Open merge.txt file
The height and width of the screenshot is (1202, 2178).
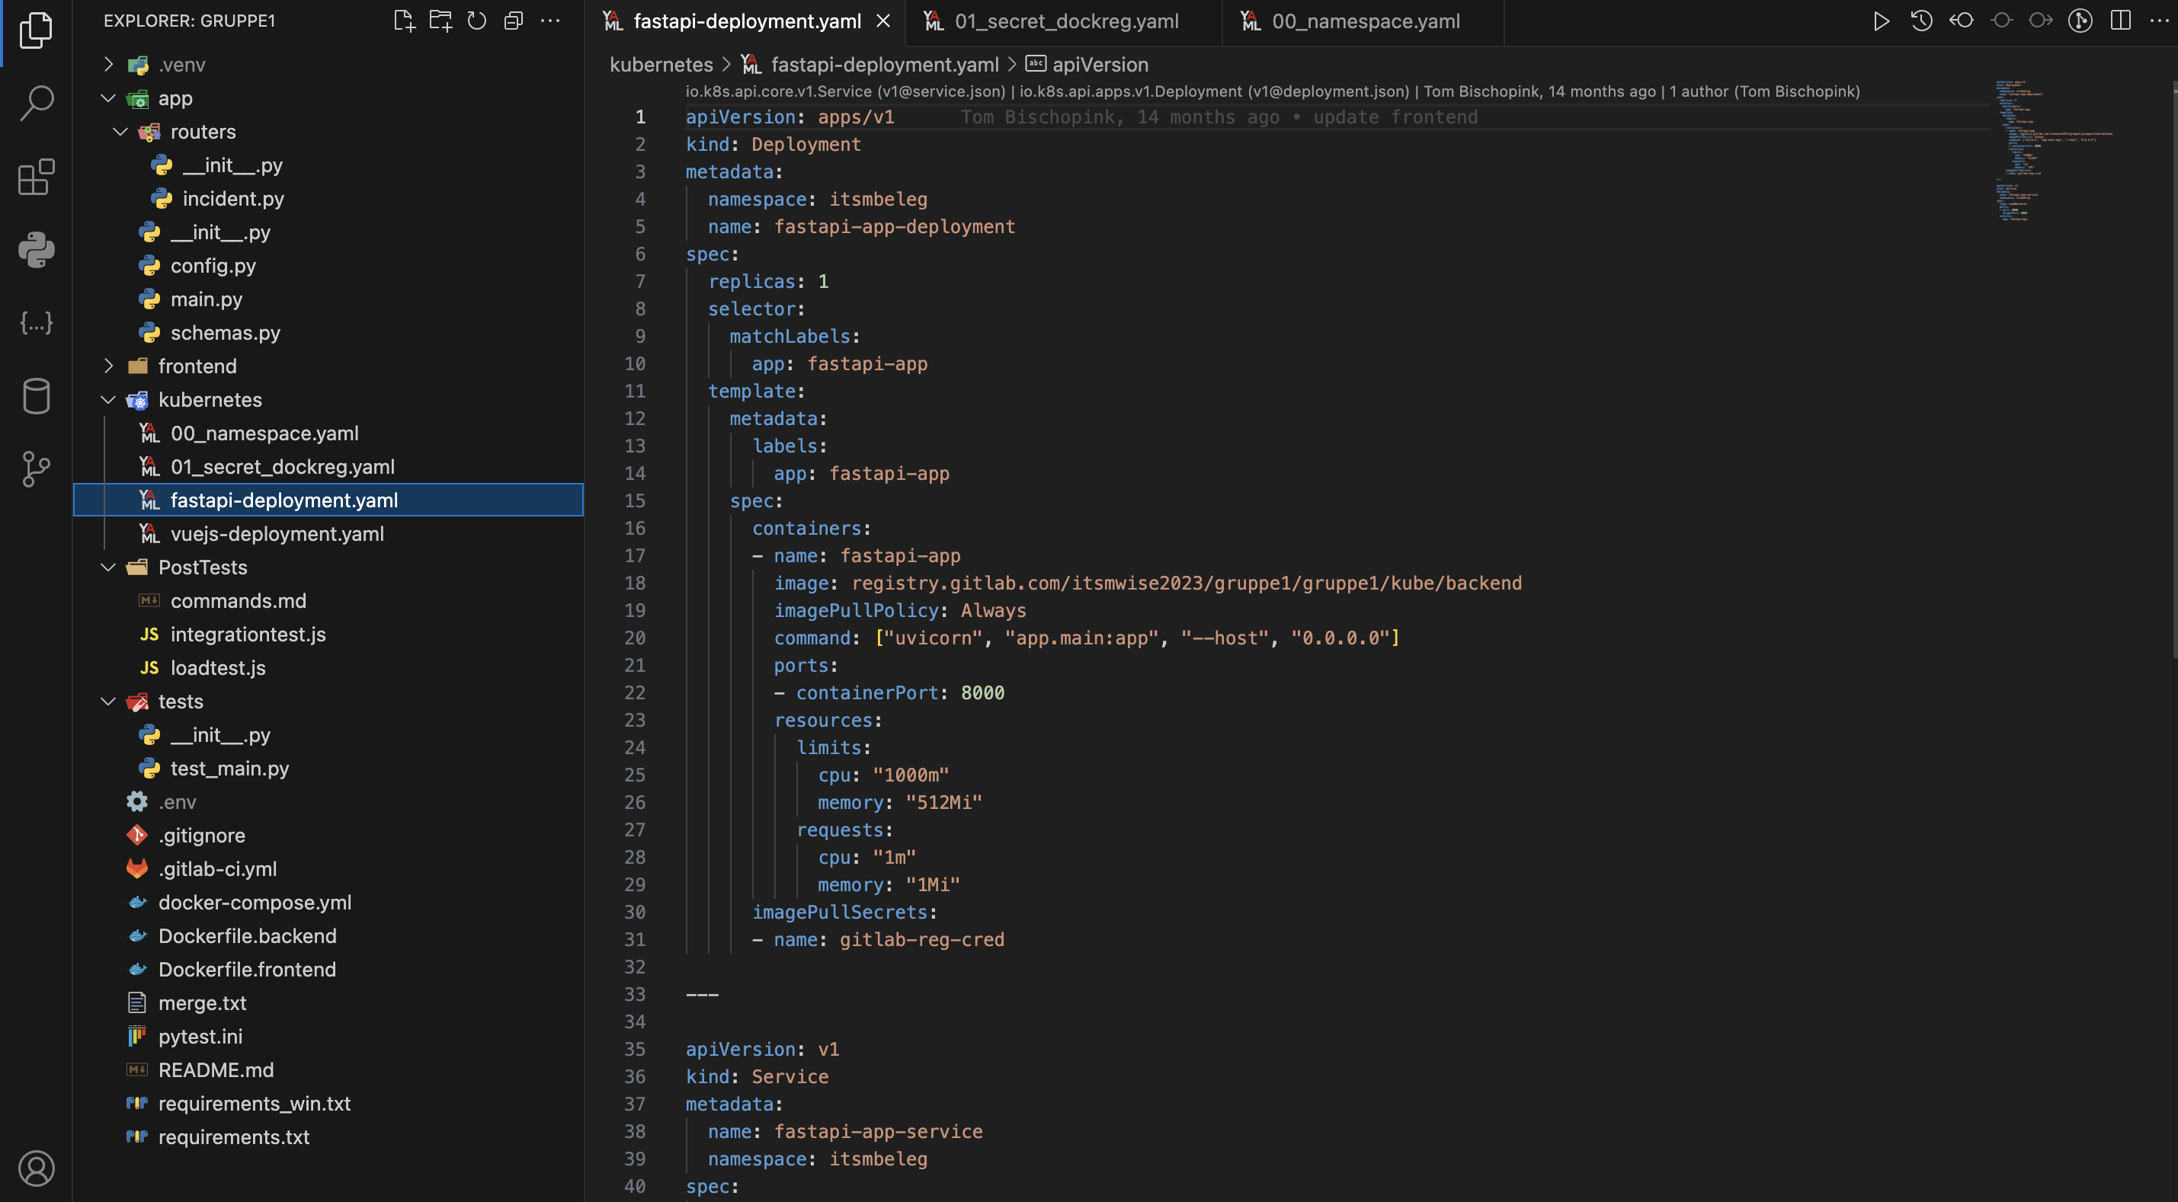pyautogui.click(x=328, y=1003)
